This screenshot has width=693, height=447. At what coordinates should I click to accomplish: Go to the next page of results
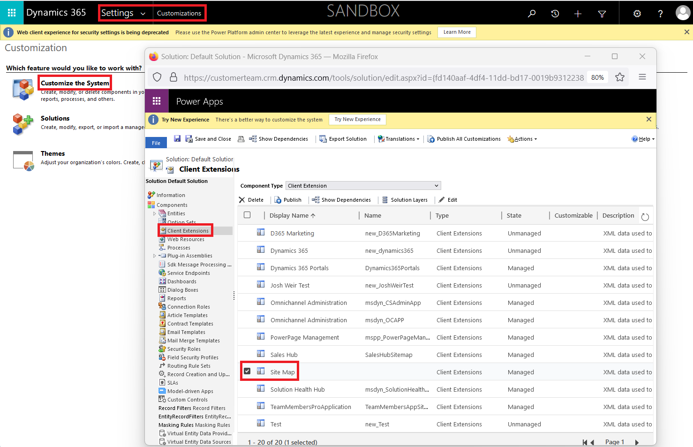pyautogui.click(x=637, y=442)
